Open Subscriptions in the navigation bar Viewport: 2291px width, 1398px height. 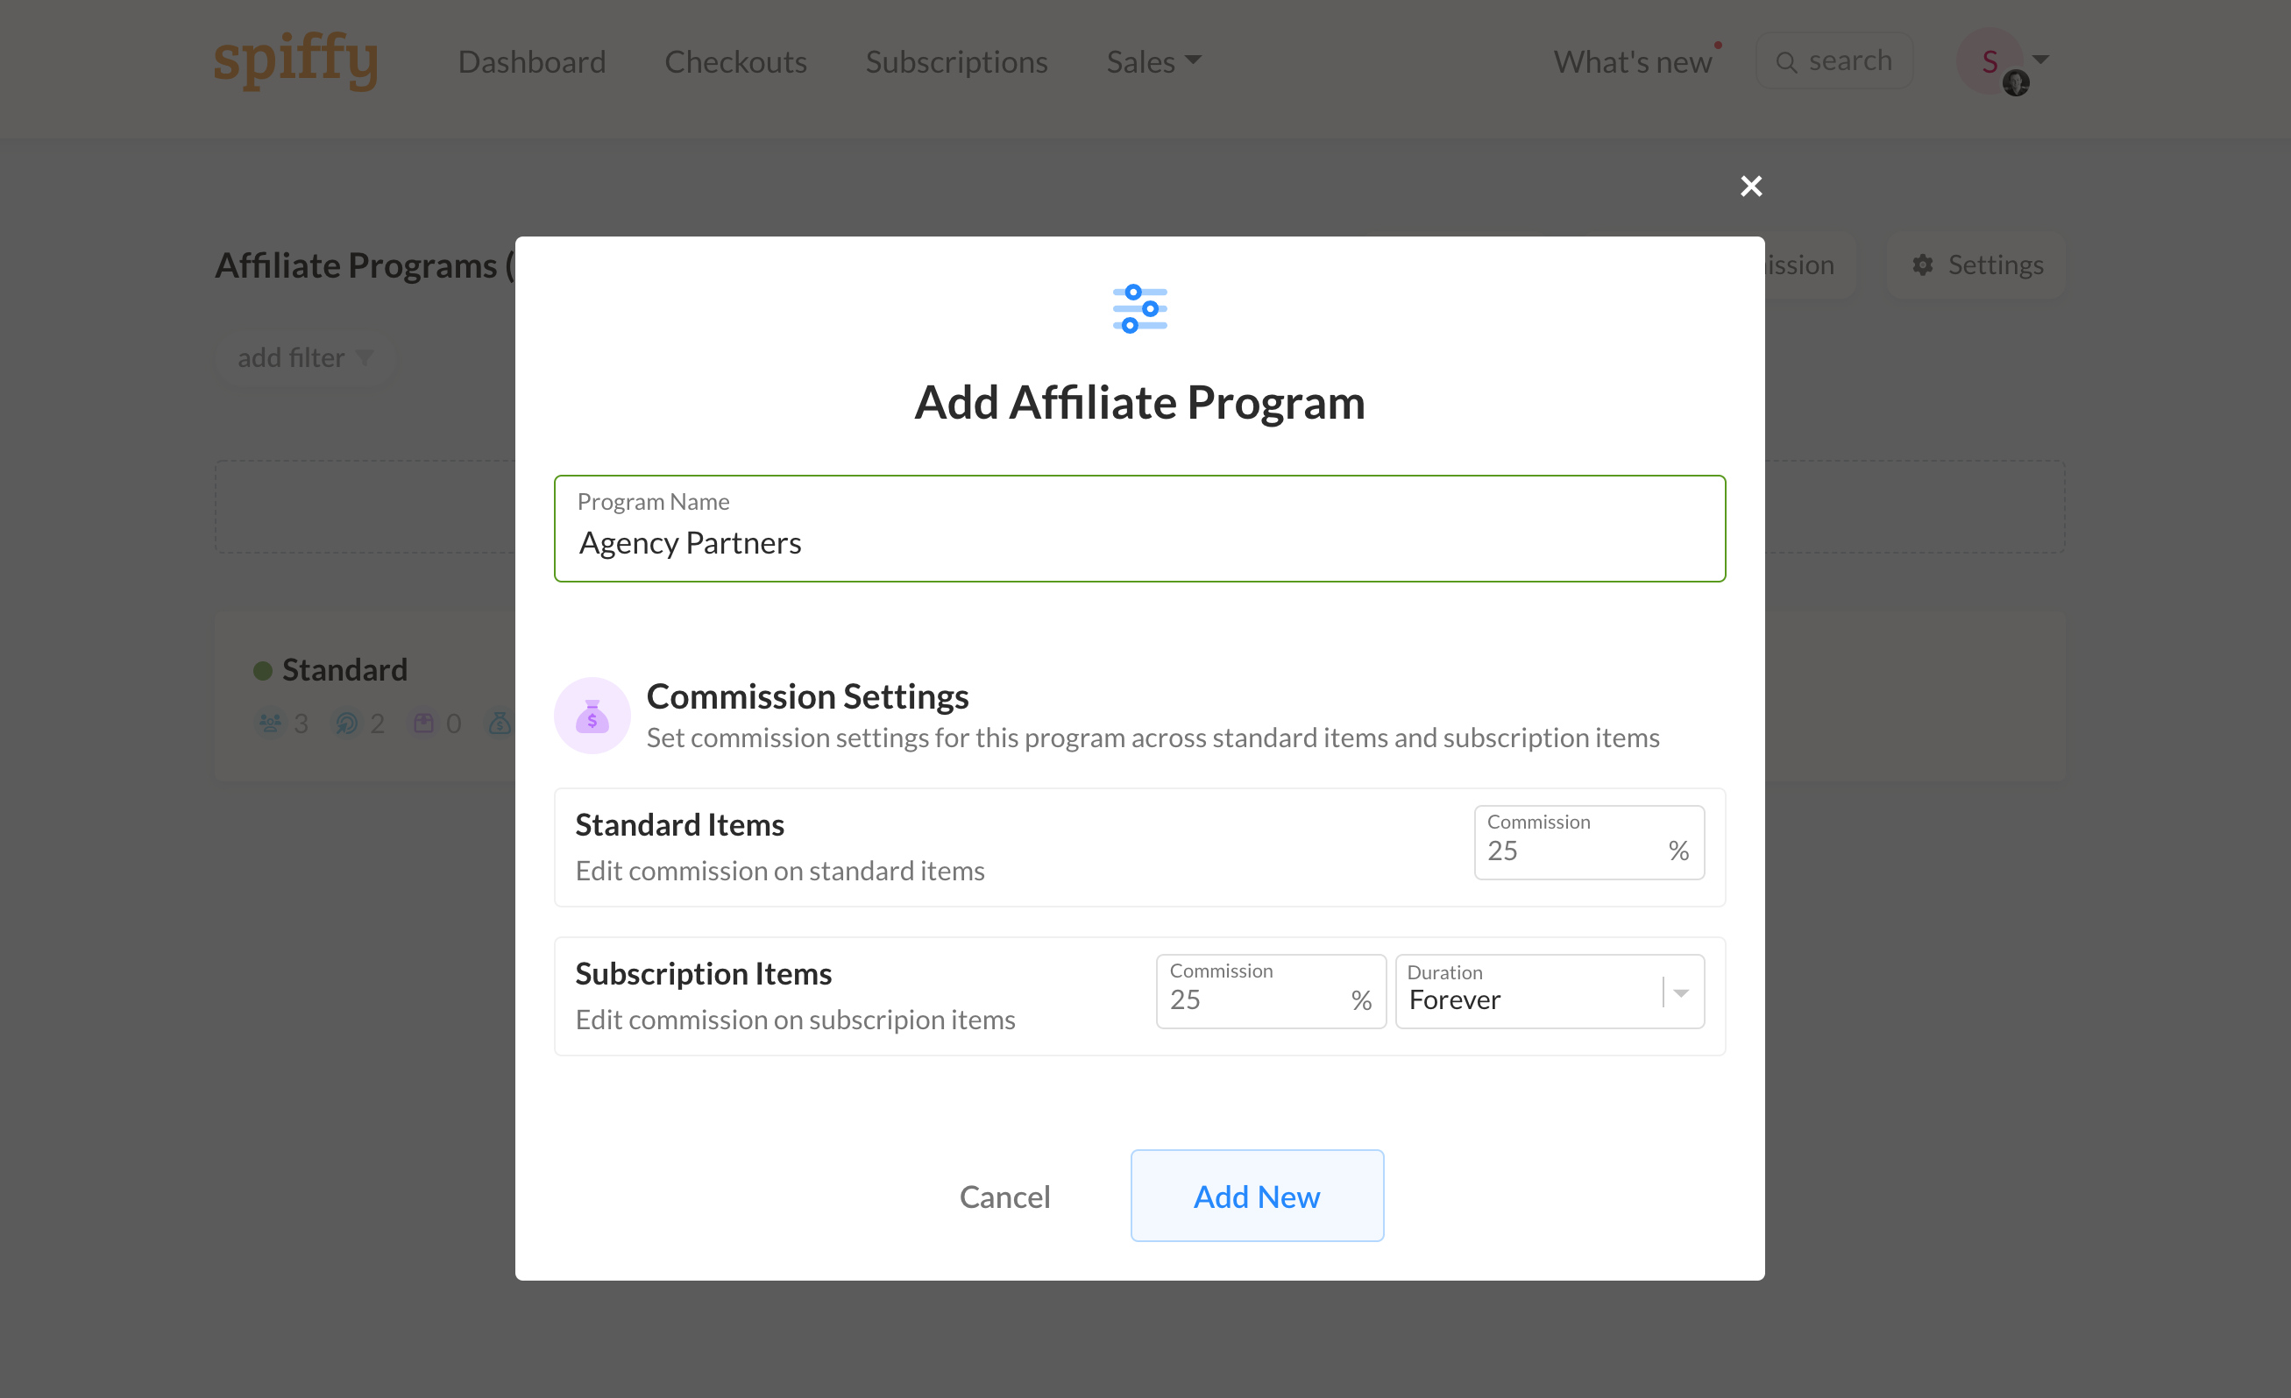[956, 61]
